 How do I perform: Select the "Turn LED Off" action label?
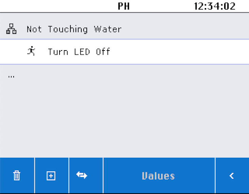coord(79,52)
